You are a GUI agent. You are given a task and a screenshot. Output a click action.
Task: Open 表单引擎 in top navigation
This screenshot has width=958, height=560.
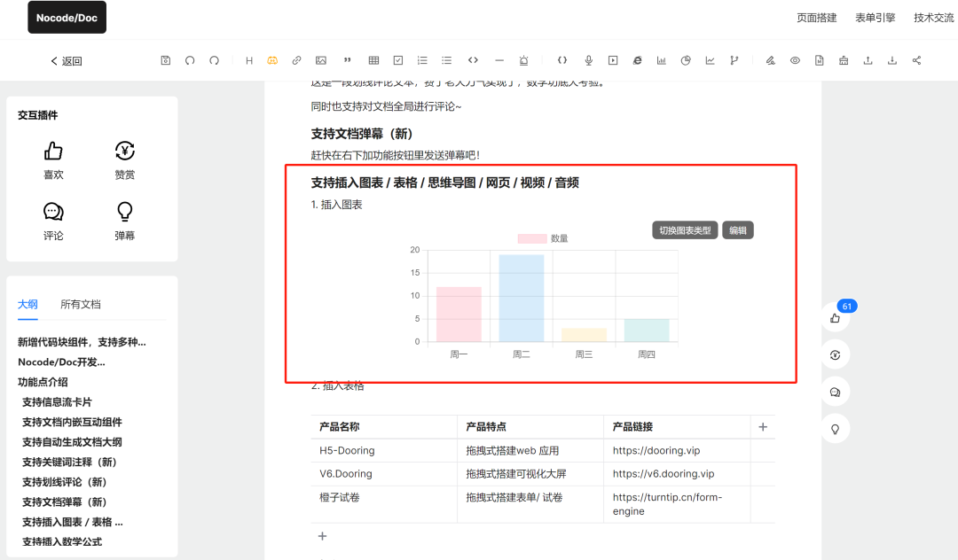(875, 18)
